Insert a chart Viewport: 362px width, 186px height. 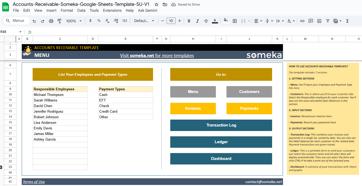pos(319,20)
